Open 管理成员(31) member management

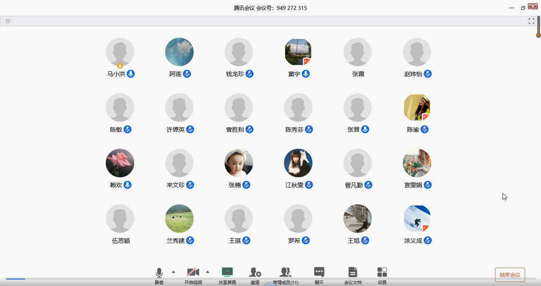pyautogui.click(x=286, y=273)
